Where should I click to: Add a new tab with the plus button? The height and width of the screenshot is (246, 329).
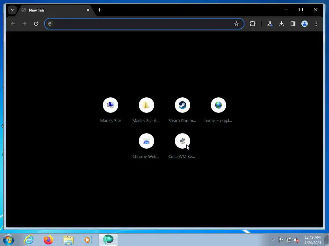(x=100, y=10)
